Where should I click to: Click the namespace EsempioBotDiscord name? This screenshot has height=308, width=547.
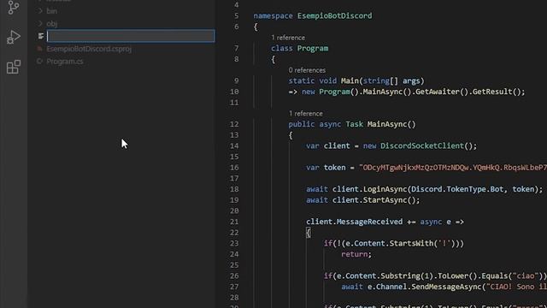click(334, 15)
